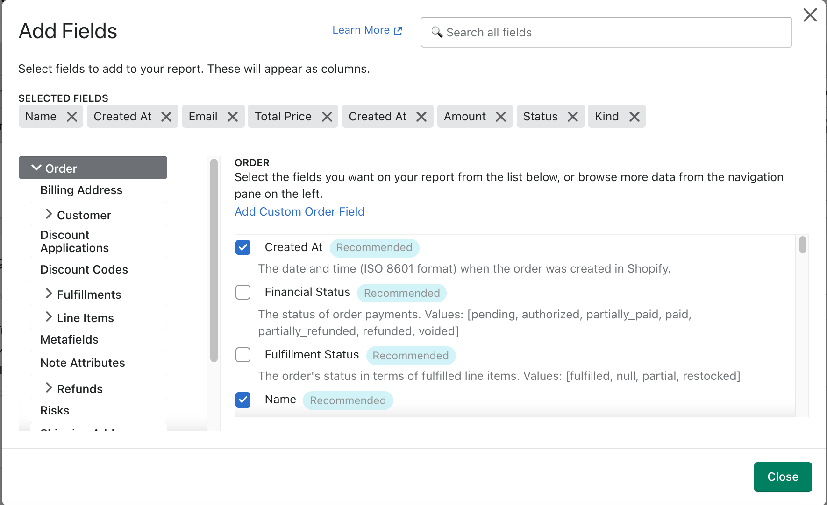Image resolution: width=827 pixels, height=505 pixels.
Task: Click the Recommended badge next to Fulfillment Status
Action: [411, 356]
